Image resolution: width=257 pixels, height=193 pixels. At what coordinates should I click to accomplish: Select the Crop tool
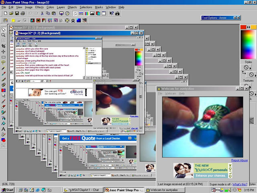pyautogui.click(x=4, y=46)
